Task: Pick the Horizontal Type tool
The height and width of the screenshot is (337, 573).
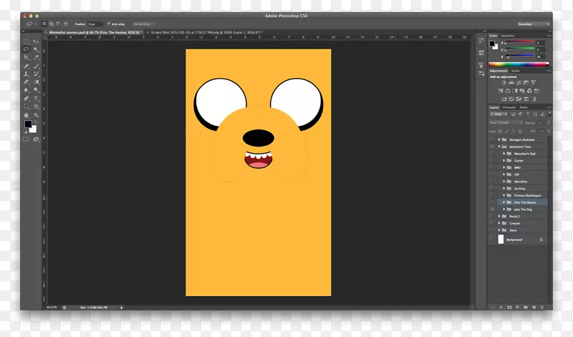Action: [36, 98]
